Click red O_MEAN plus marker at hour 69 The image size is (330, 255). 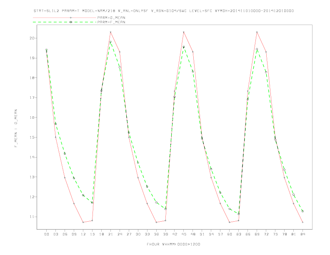257,32
